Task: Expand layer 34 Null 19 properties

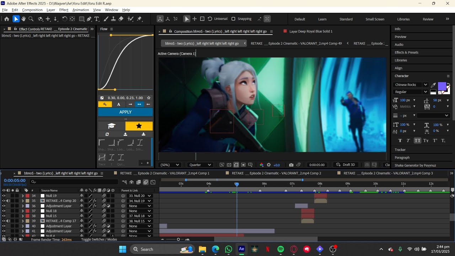Action: (23, 196)
